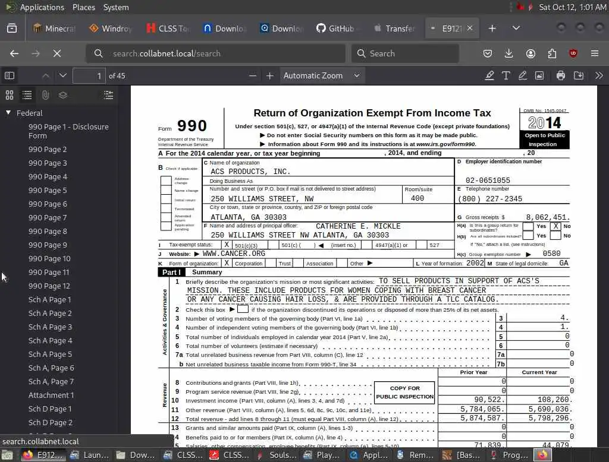Jump to Sch A Page 1
This screenshot has width=609, height=462.
point(50,299)
